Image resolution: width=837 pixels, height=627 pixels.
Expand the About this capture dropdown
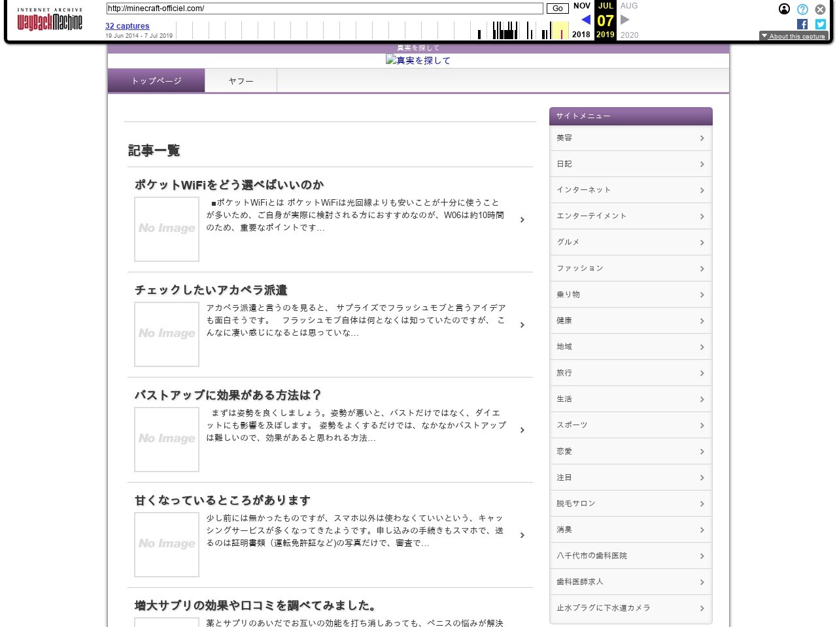coord(794,37)
